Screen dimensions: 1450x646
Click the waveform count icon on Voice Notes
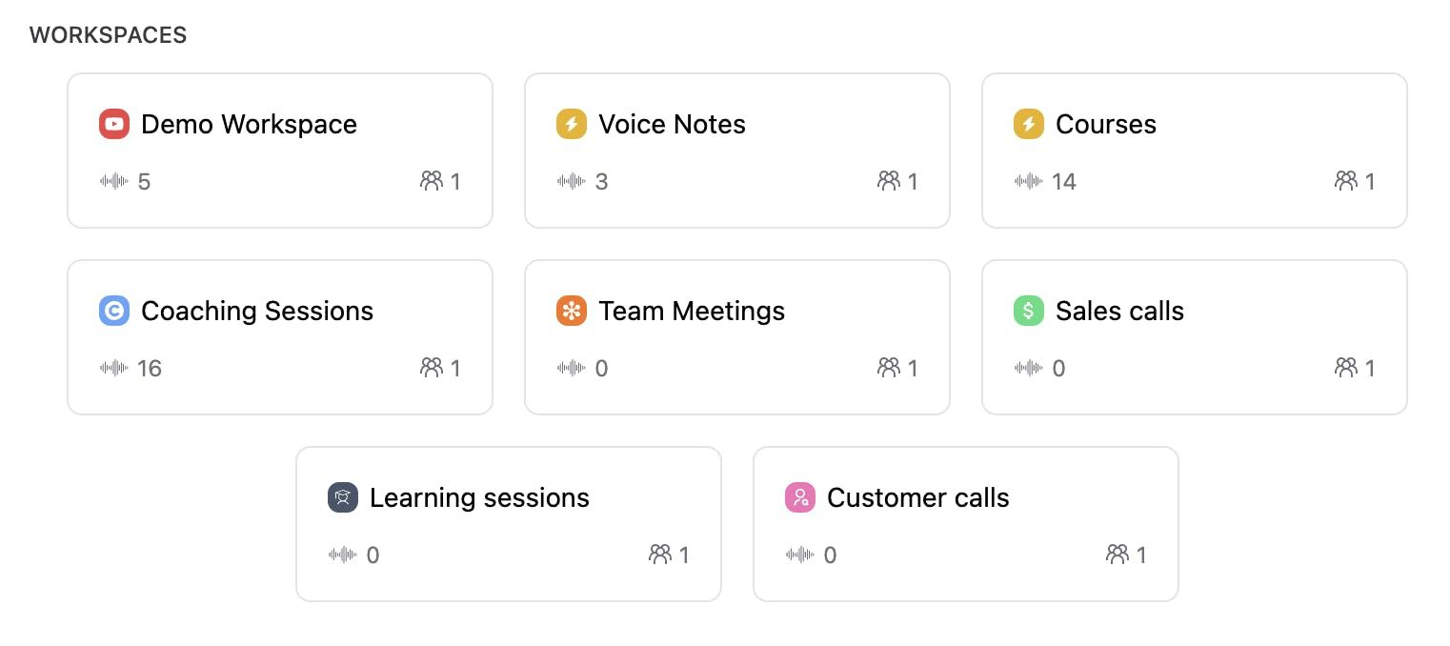(x=570, y=181)
